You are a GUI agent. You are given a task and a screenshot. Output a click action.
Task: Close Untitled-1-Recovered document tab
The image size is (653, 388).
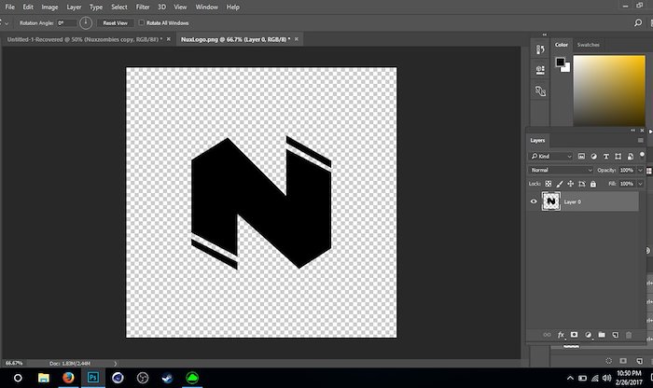168,39
